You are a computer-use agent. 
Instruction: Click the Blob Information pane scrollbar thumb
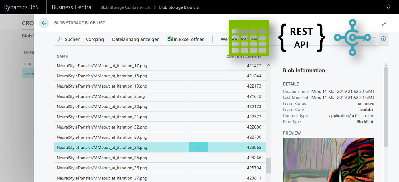(x=386, y=107)
